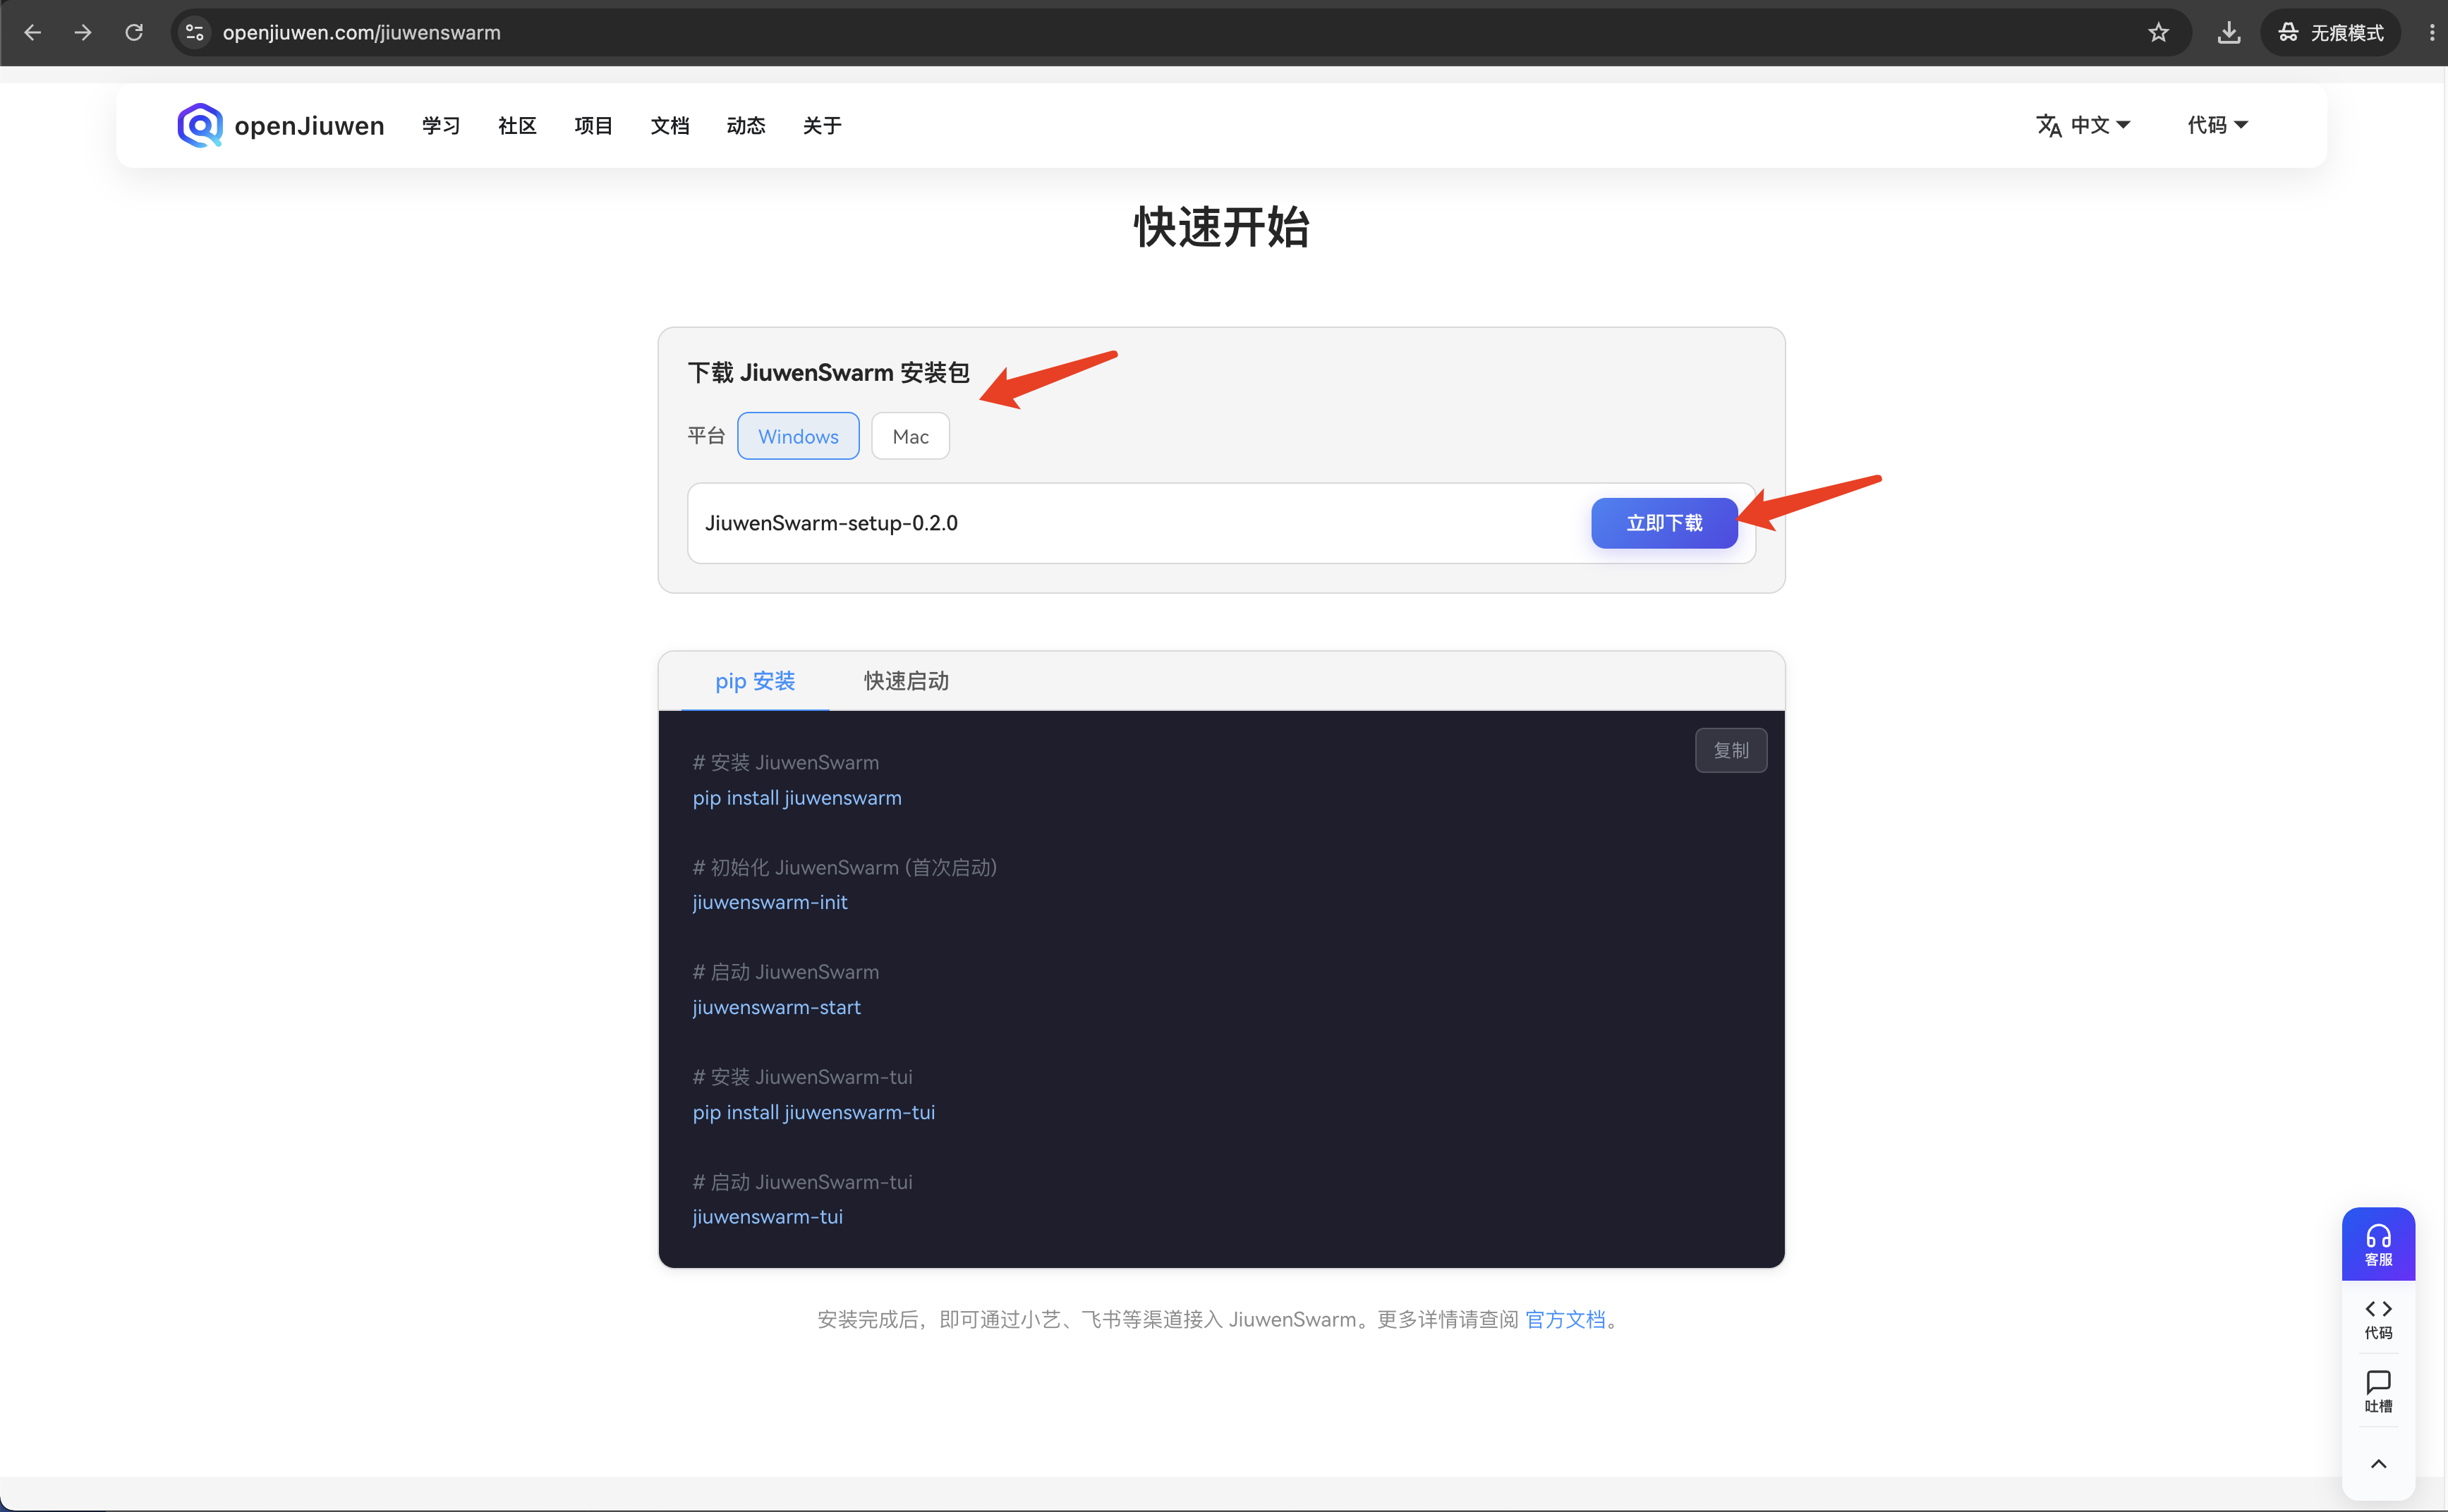Open the 文档 menu item
The width and height of the screenshot is (2448, 1512).
pyautogui.click(x=669, y=125)
